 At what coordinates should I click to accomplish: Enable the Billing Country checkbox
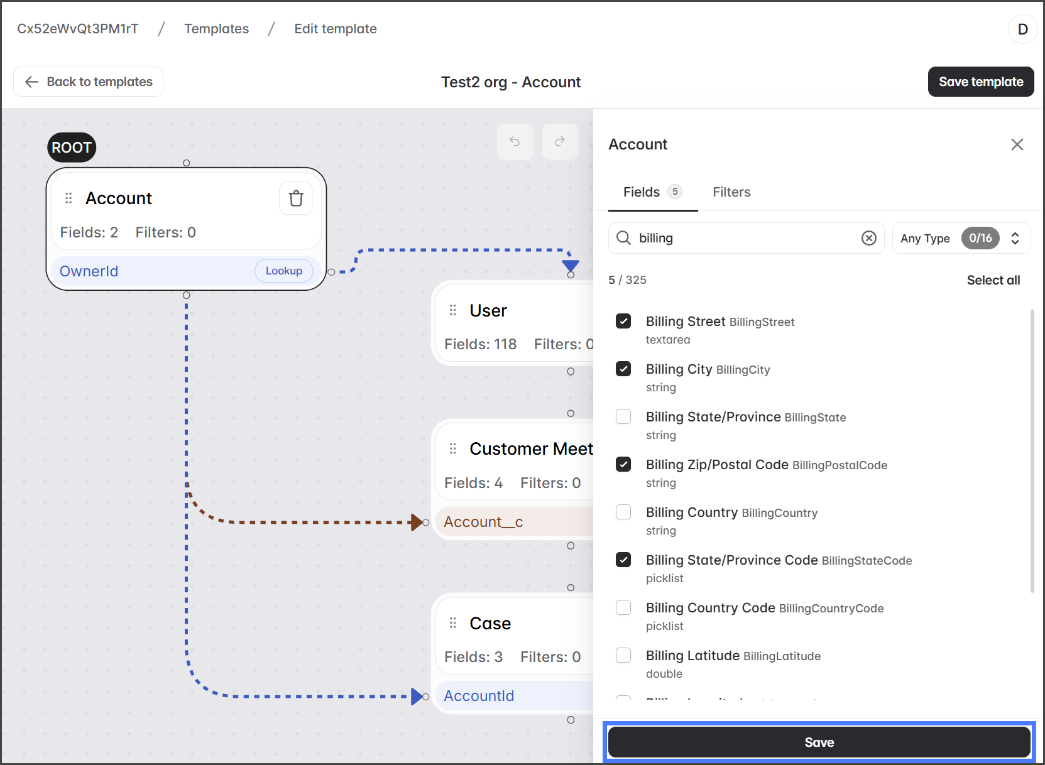click(623, 513)
